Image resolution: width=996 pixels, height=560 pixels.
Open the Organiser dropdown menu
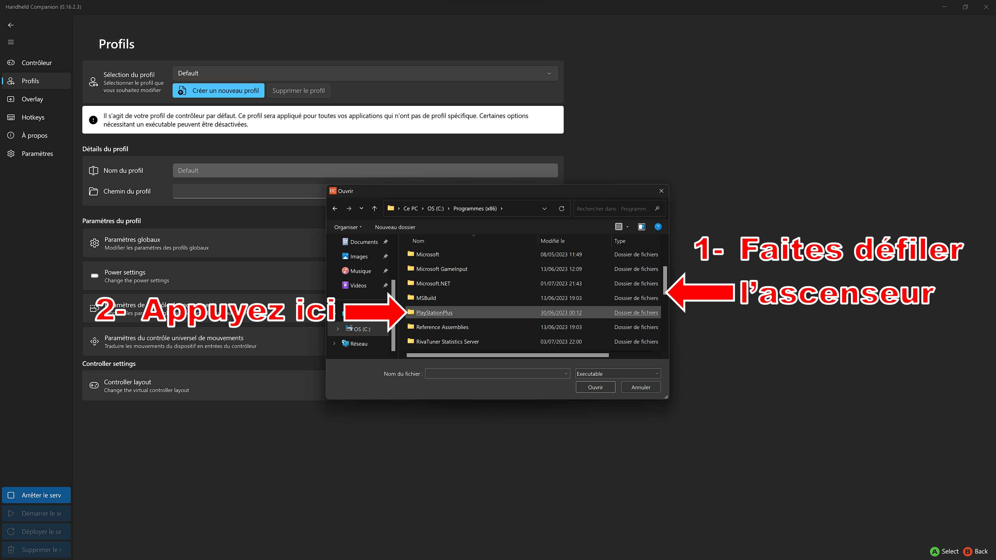click(348, 227)
